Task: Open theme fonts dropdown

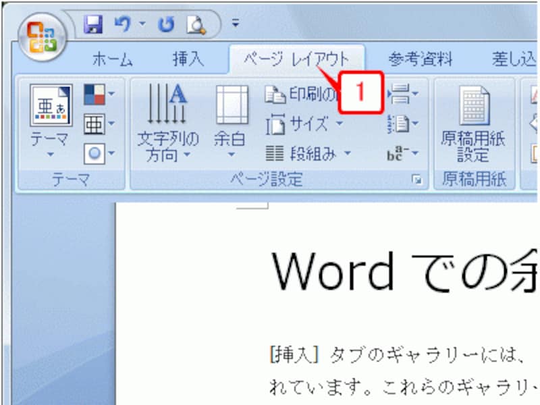Action: pyautogui.click(x=99, y=124)
